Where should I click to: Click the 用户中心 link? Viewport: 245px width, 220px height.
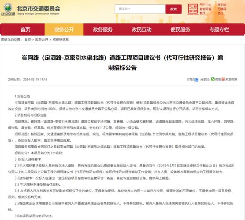point(205,5)
